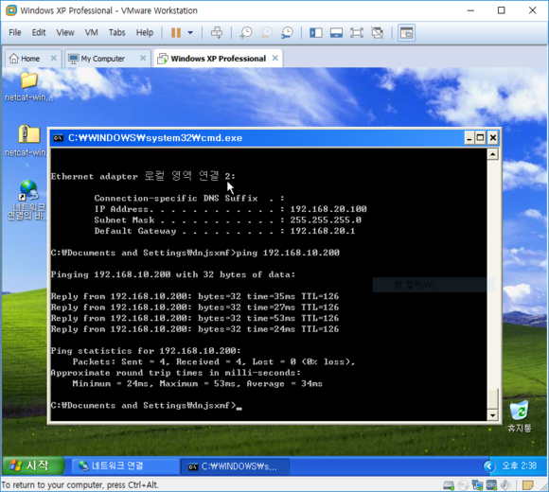The image size is (549, 492).
Task: Open the Edit menu
Action: coord(39,32)
